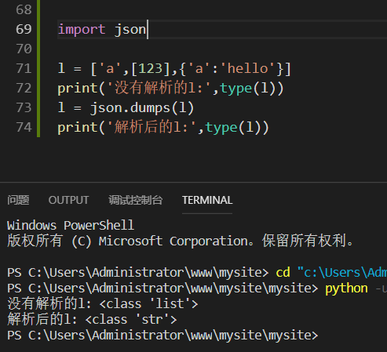Place cursor on line 69 'import json'

point(102,29)
